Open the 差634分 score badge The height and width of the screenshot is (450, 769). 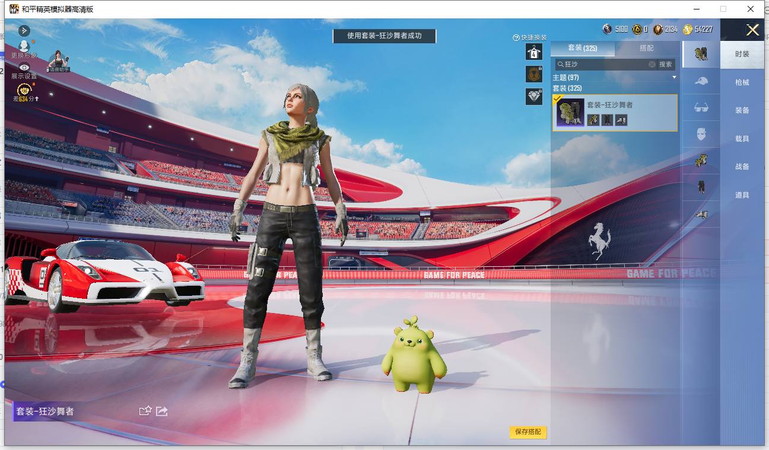point(24,92)
